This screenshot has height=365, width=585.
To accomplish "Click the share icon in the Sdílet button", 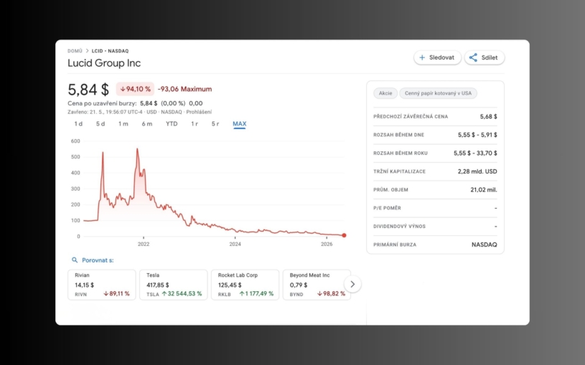I will click(473, 57).
